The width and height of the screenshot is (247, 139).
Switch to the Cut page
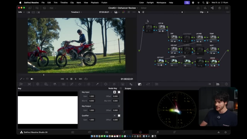(90, 132)
